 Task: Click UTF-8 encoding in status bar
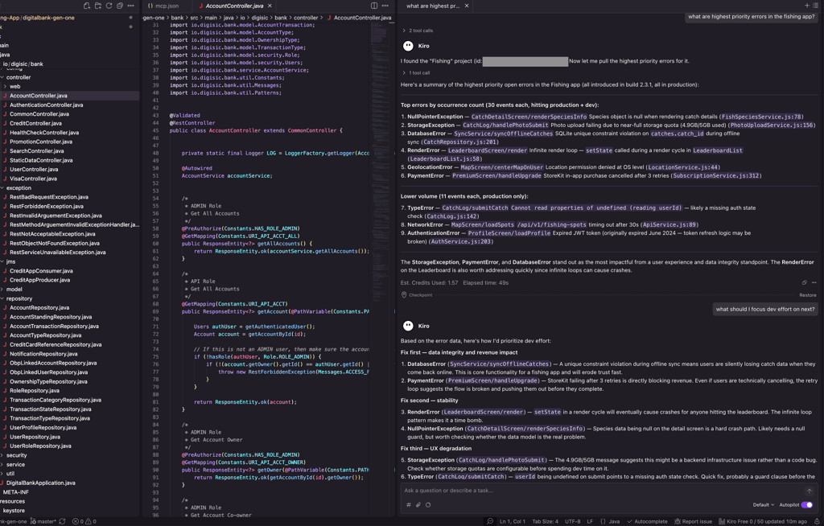(572, 521)
